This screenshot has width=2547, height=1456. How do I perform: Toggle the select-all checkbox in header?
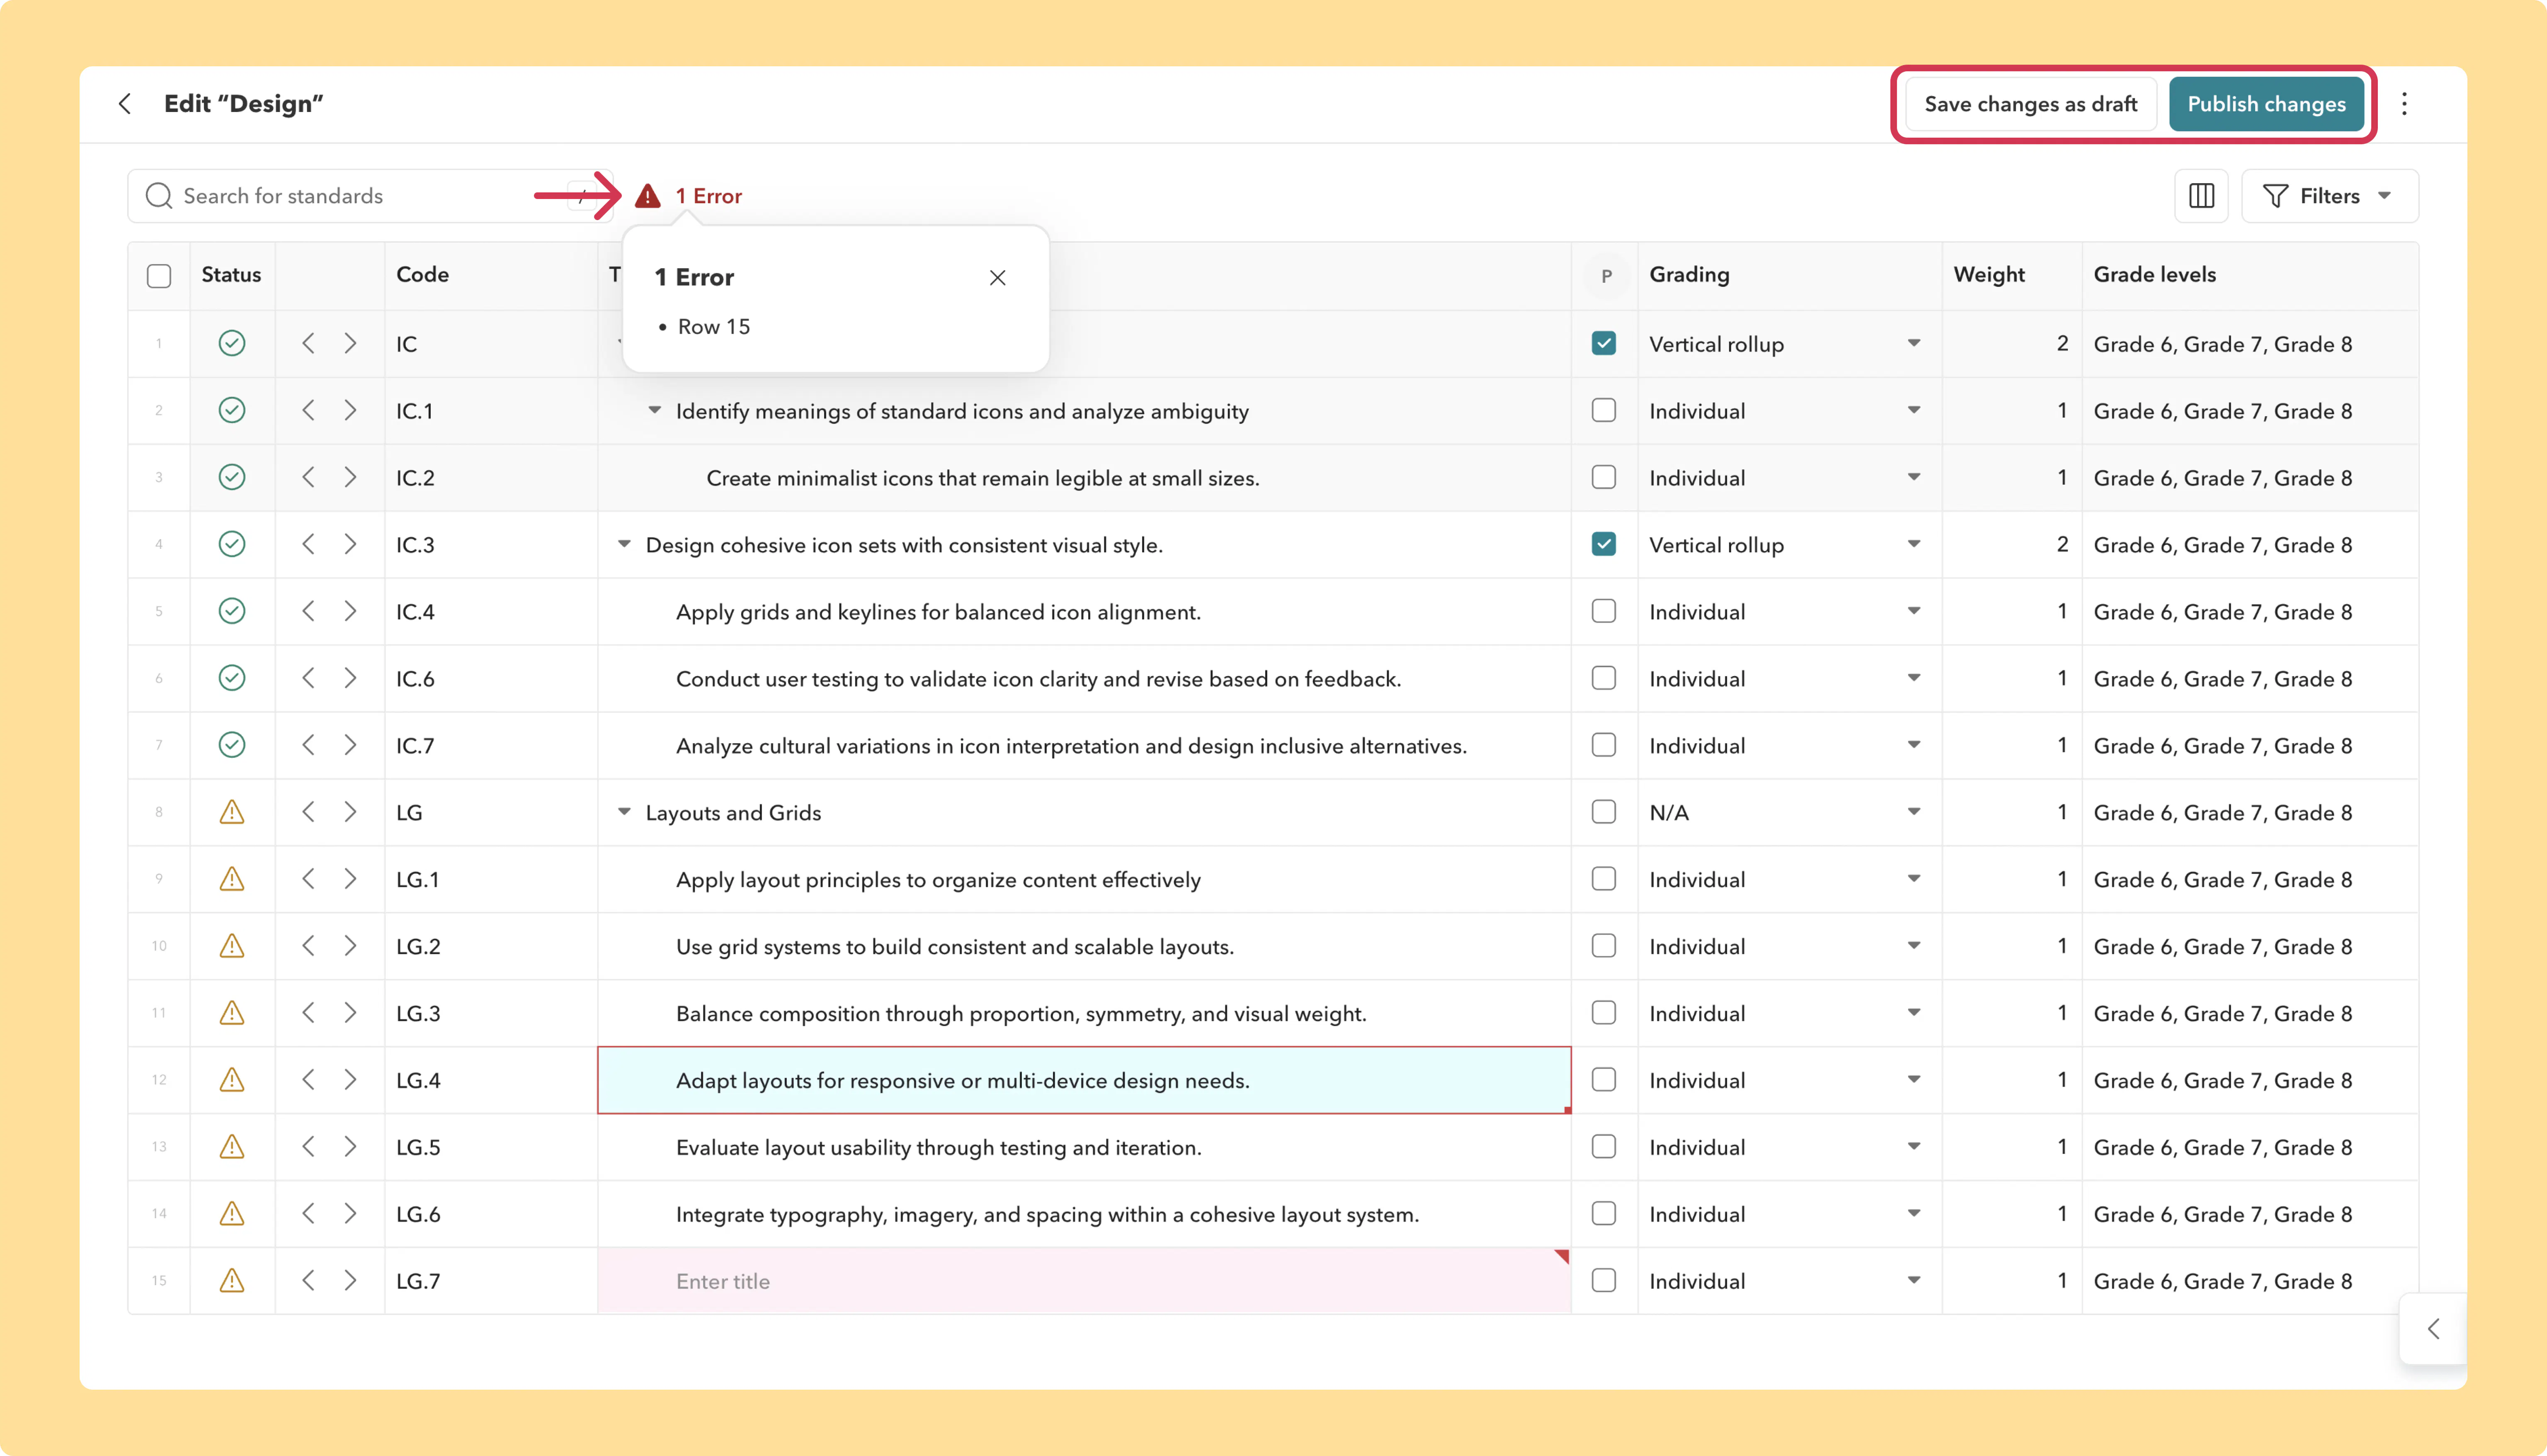(159, 276)
